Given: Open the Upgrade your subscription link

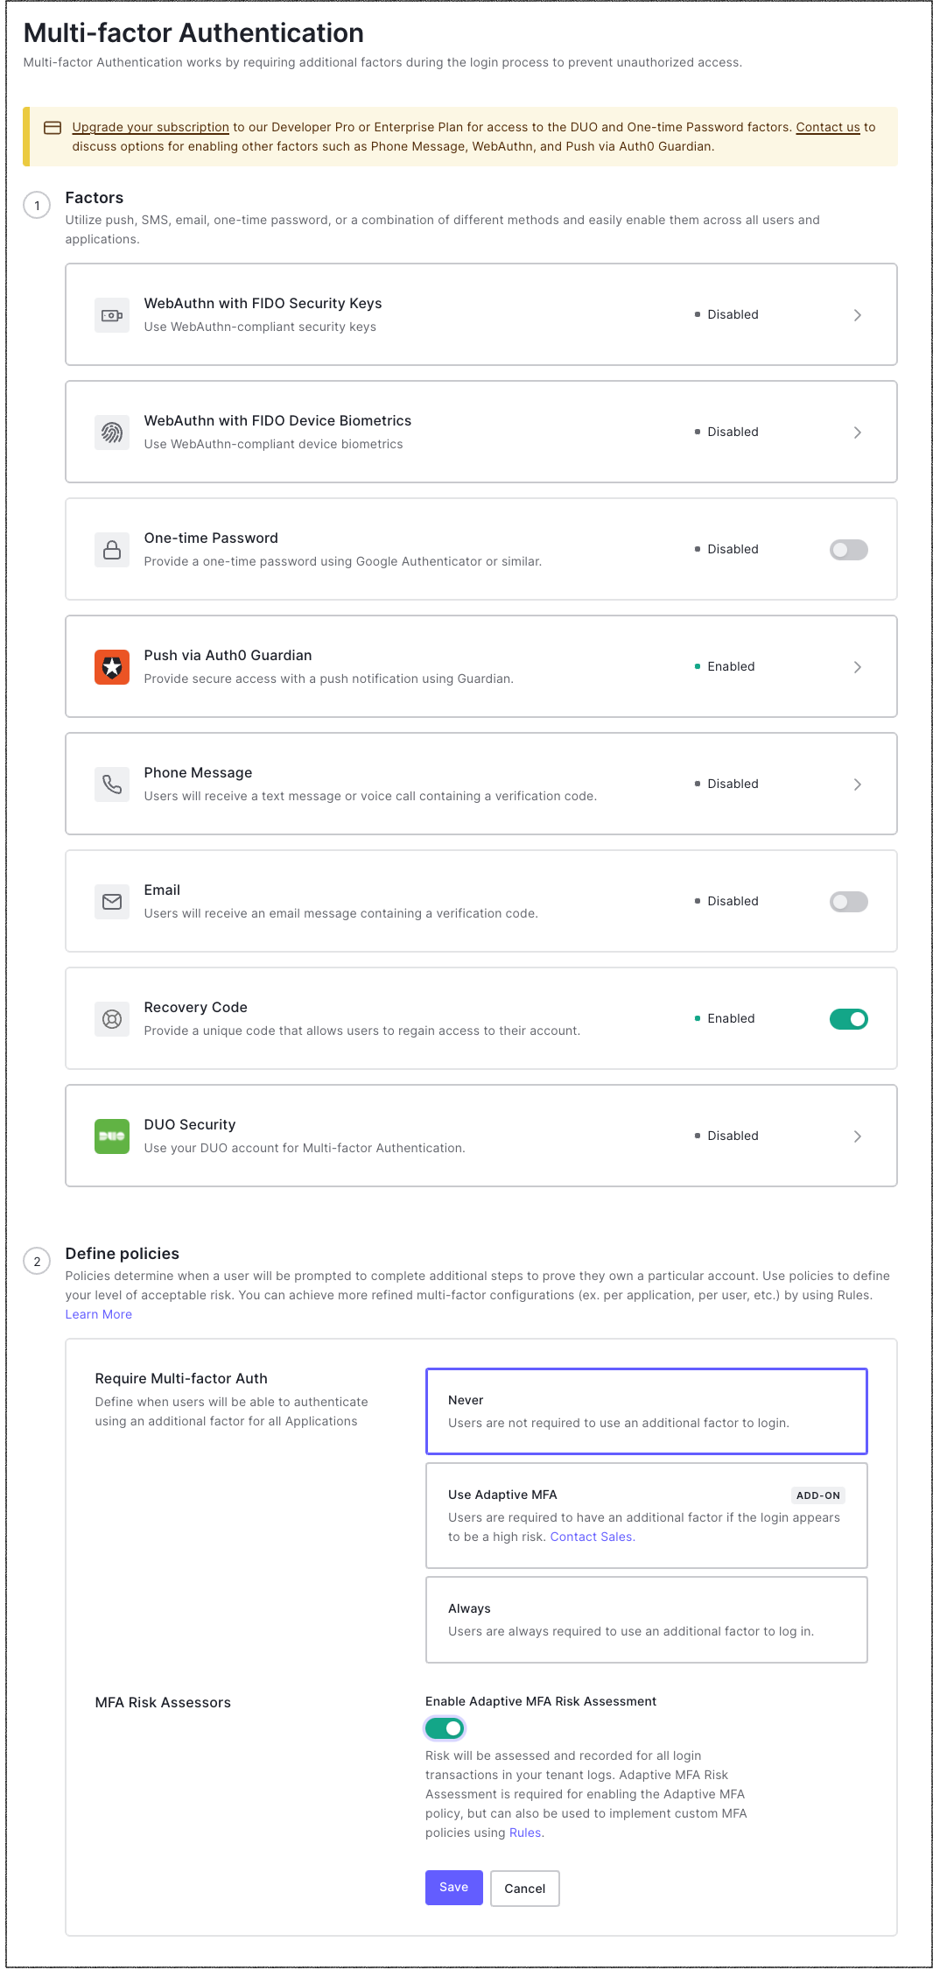Looking at the screenshot, I should tap(151, 127).
